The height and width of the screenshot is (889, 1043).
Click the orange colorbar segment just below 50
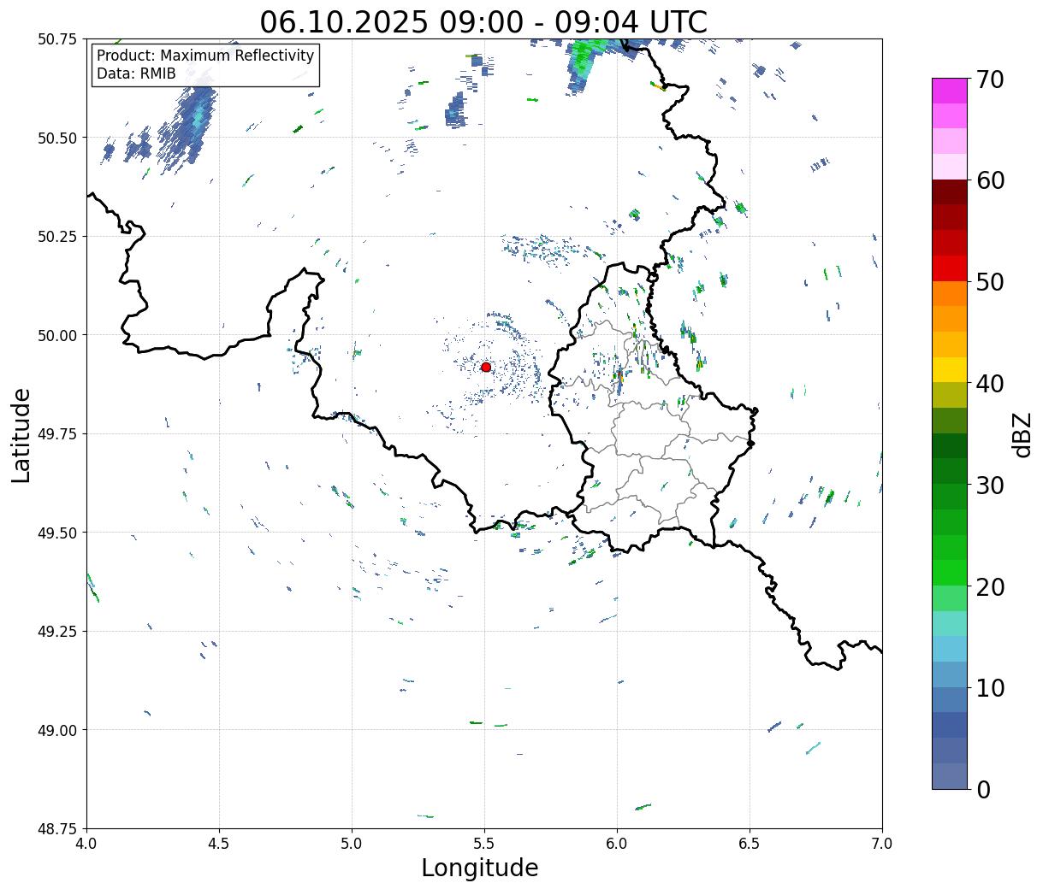click(x=950, y=293)
